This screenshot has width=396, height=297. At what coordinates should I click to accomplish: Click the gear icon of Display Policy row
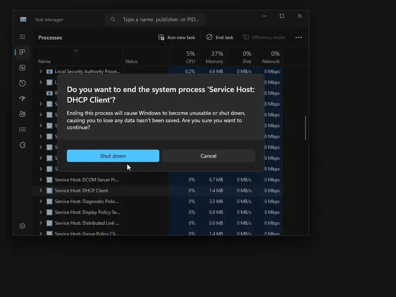(x=49, y=212)
